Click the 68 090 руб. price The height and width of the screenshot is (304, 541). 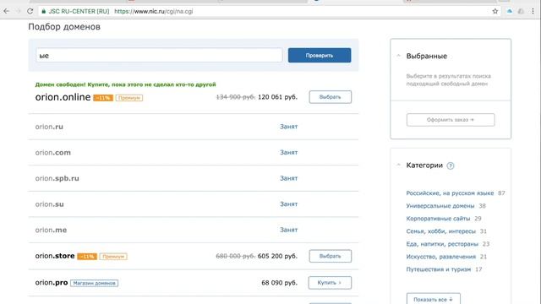280,283
